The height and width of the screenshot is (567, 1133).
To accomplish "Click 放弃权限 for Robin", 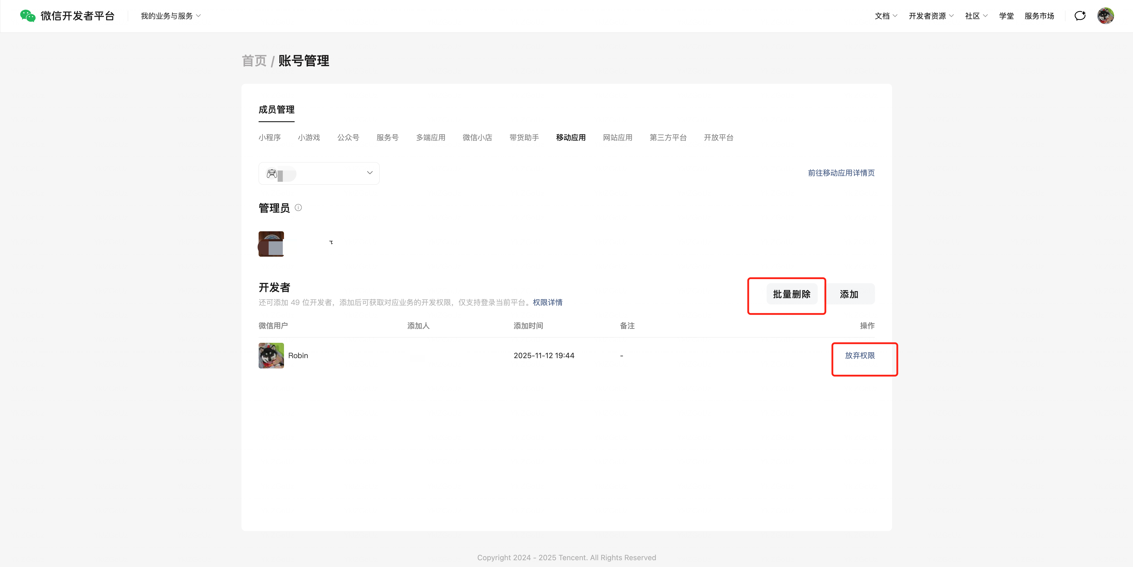I will click(x=859, y=355).
